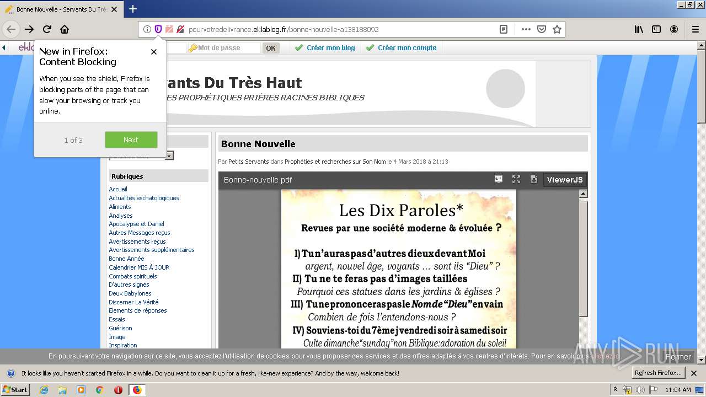Open volume control in system tray
The width and height of the screenshot is (706, 397).
(640, 390)
